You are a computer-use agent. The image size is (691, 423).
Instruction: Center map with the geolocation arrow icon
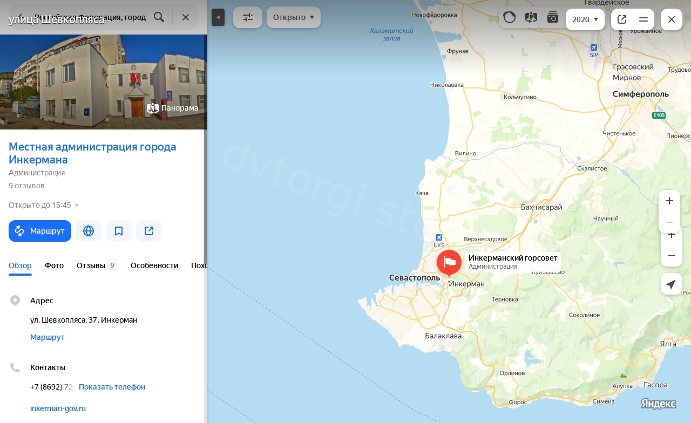pyautogui.click(x=670, y=284)
